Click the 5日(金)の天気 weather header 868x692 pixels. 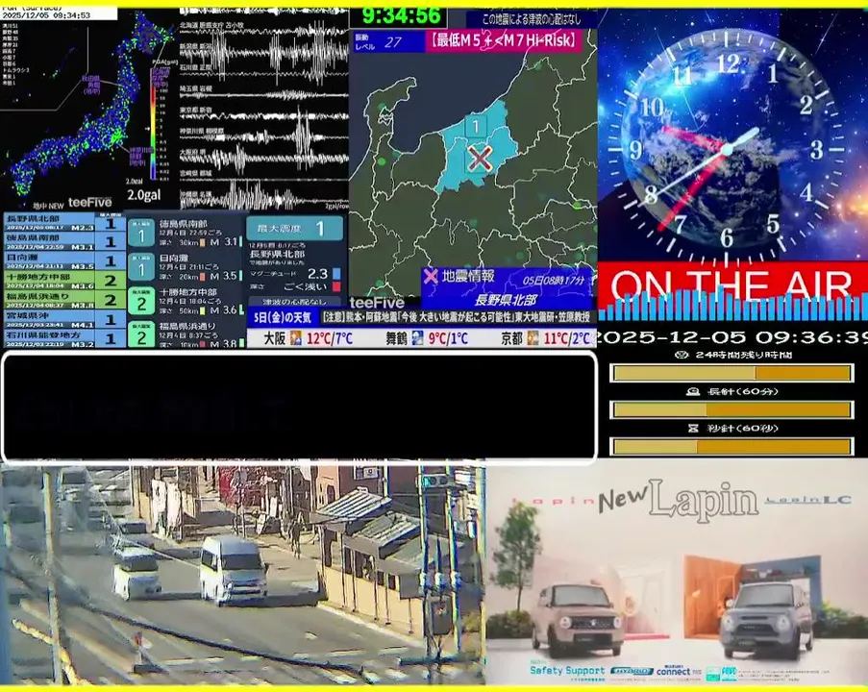283,318
